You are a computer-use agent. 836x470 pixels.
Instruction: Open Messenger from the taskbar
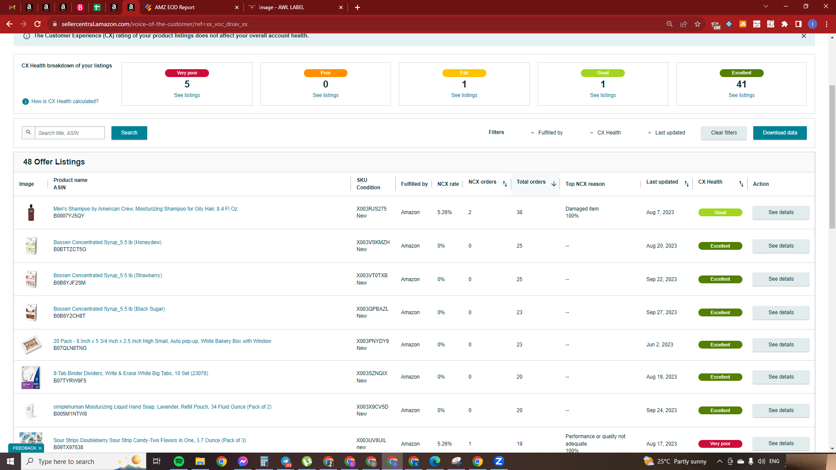(243, 461)
